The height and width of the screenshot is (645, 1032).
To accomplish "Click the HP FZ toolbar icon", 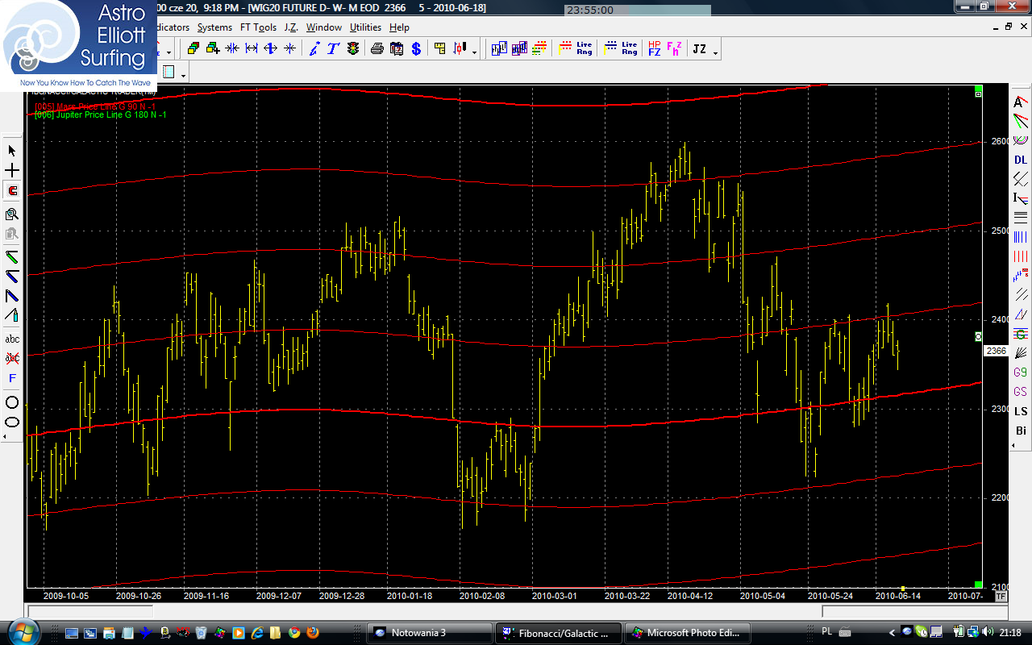I will (654, 48).
